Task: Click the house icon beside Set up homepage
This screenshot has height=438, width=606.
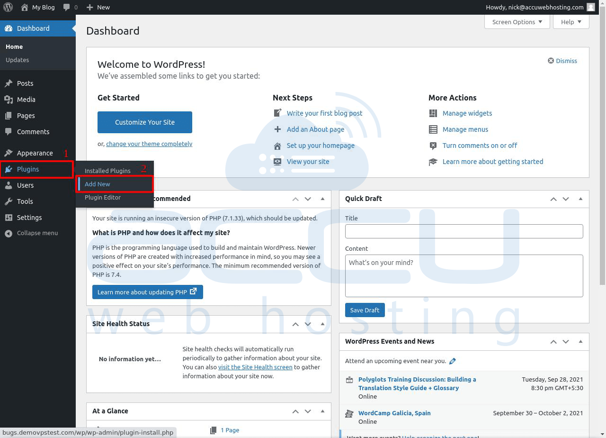Action: point(277,146)
